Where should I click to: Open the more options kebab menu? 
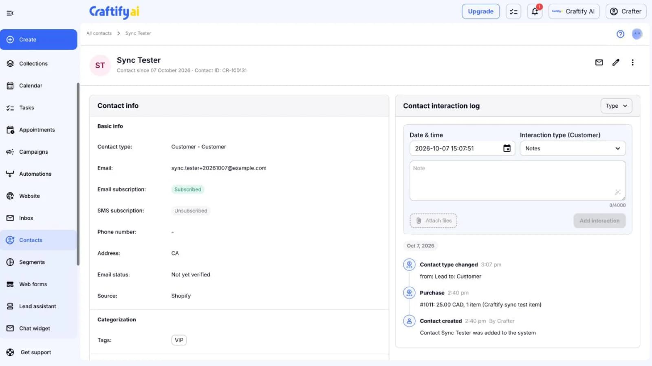[x=632, y=62]
